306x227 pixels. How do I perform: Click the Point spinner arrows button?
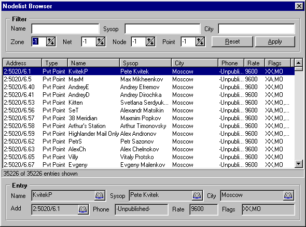200,41
